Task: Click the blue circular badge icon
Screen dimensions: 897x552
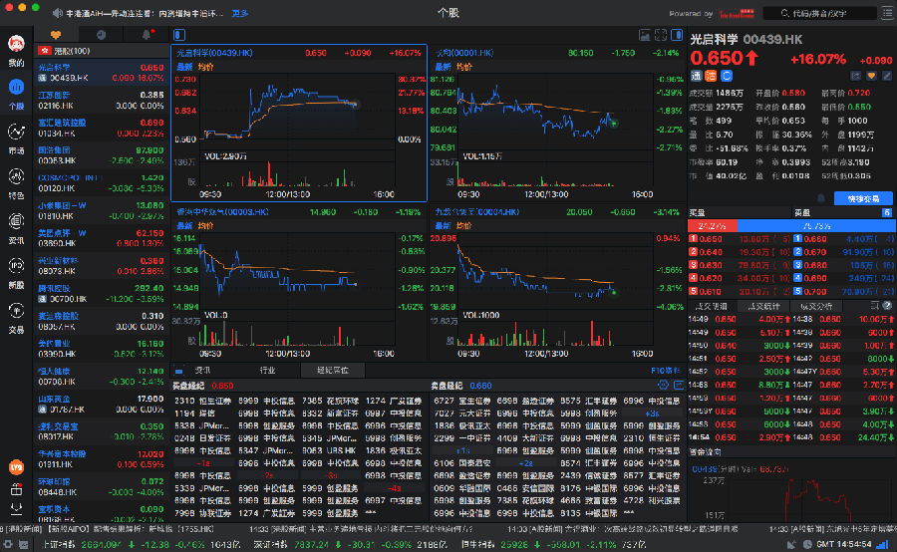Action: click(x=727, y=76)
